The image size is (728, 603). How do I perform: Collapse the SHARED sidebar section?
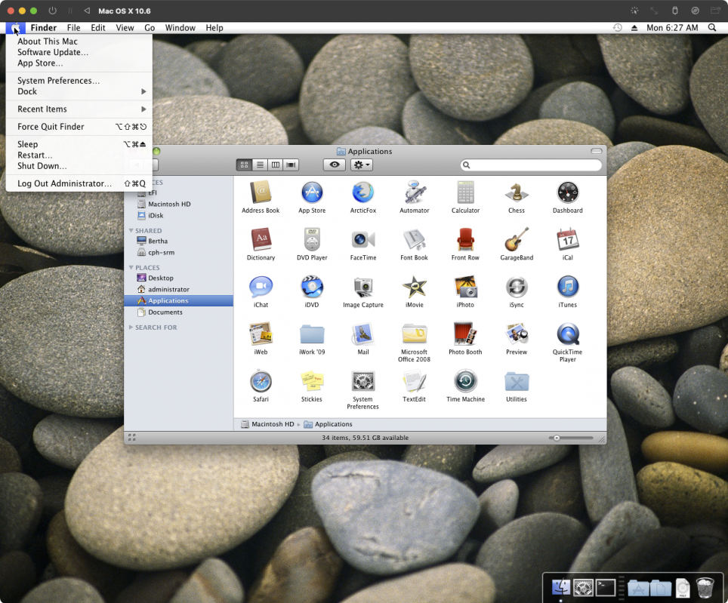pos(133,230)
